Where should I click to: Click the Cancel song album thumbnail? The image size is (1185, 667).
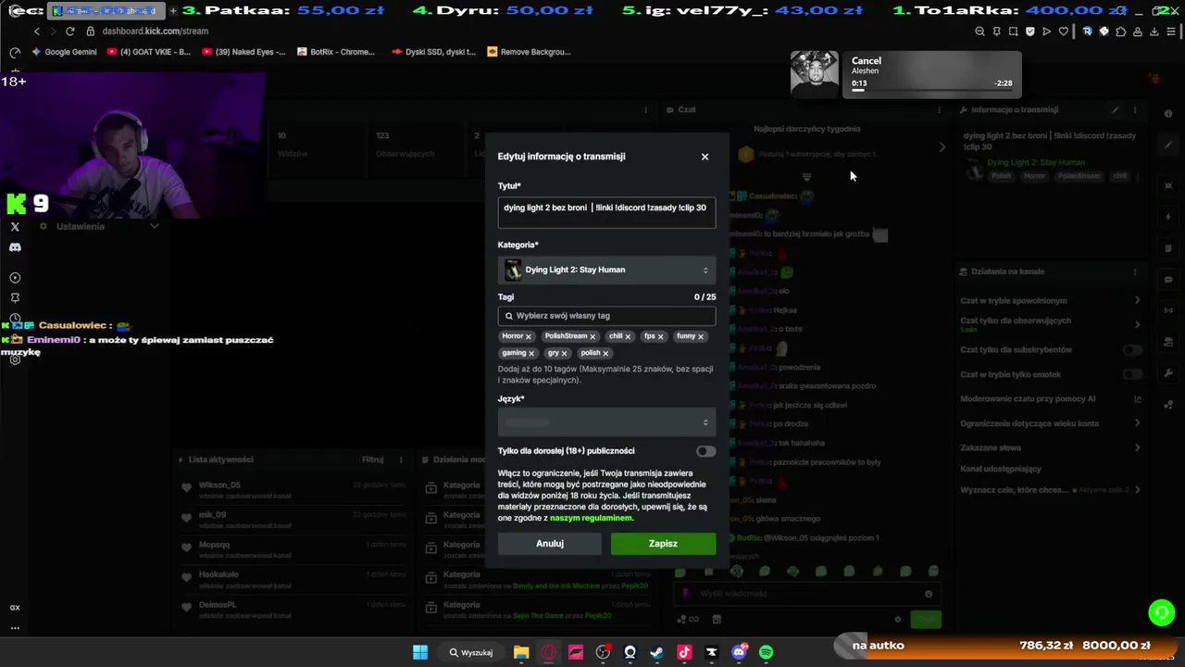point(815,74)
